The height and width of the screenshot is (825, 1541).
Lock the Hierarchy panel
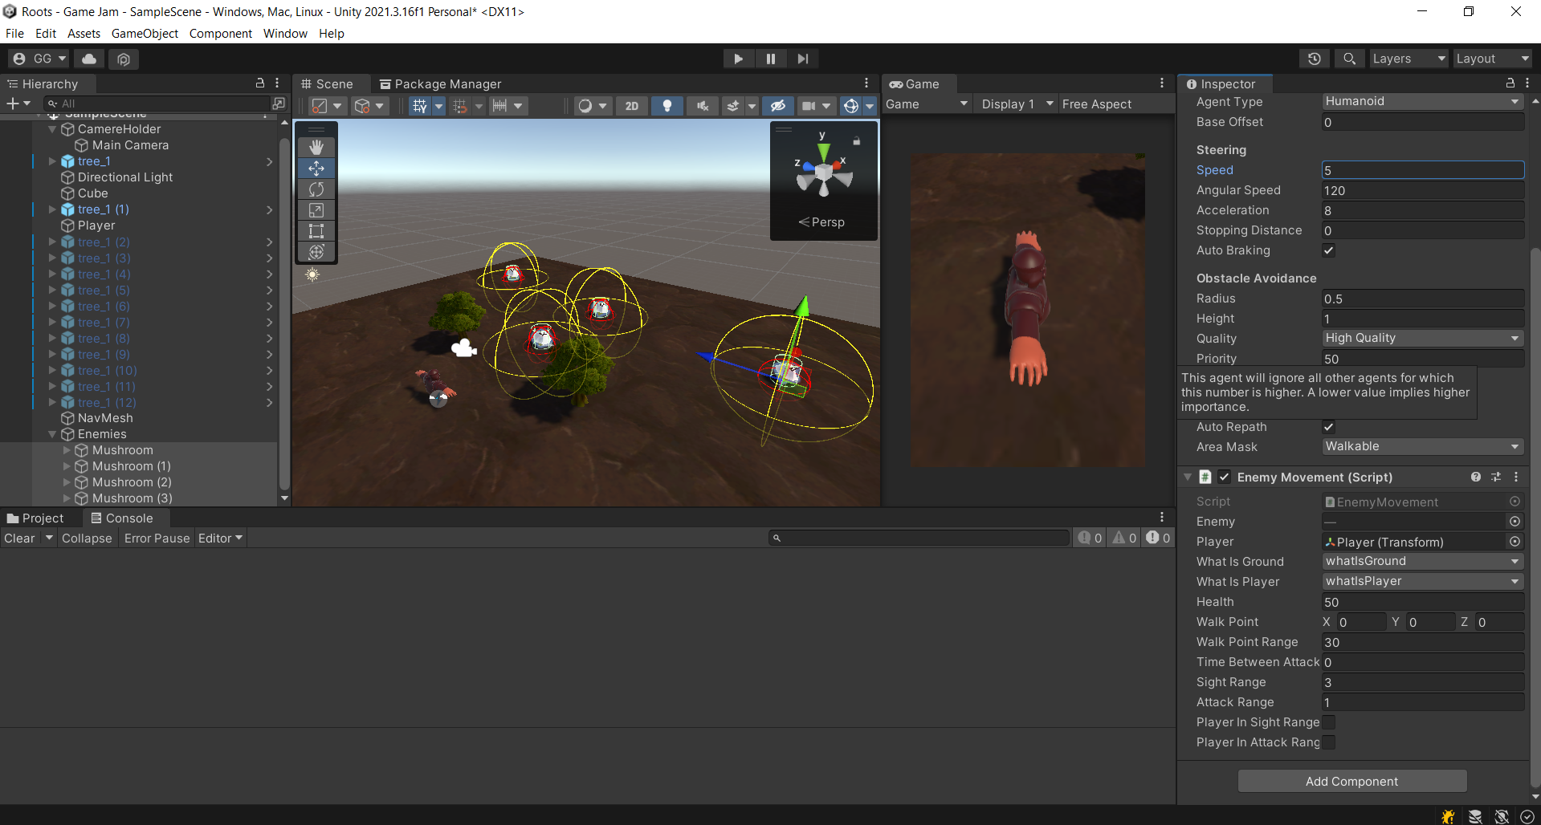click(x=260, y=83)
